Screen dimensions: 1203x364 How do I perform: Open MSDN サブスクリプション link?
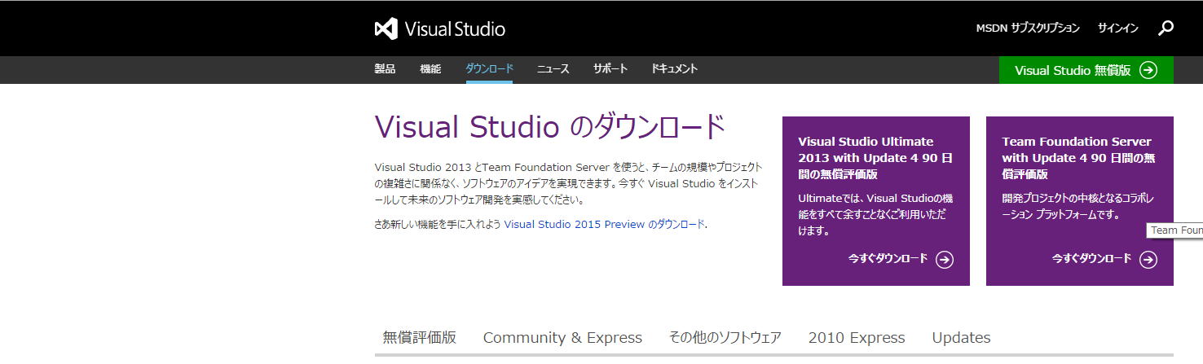1028,29
